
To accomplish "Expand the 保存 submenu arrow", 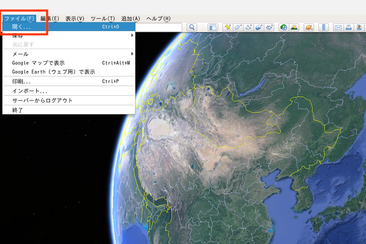I will click(x=132, y=35).
